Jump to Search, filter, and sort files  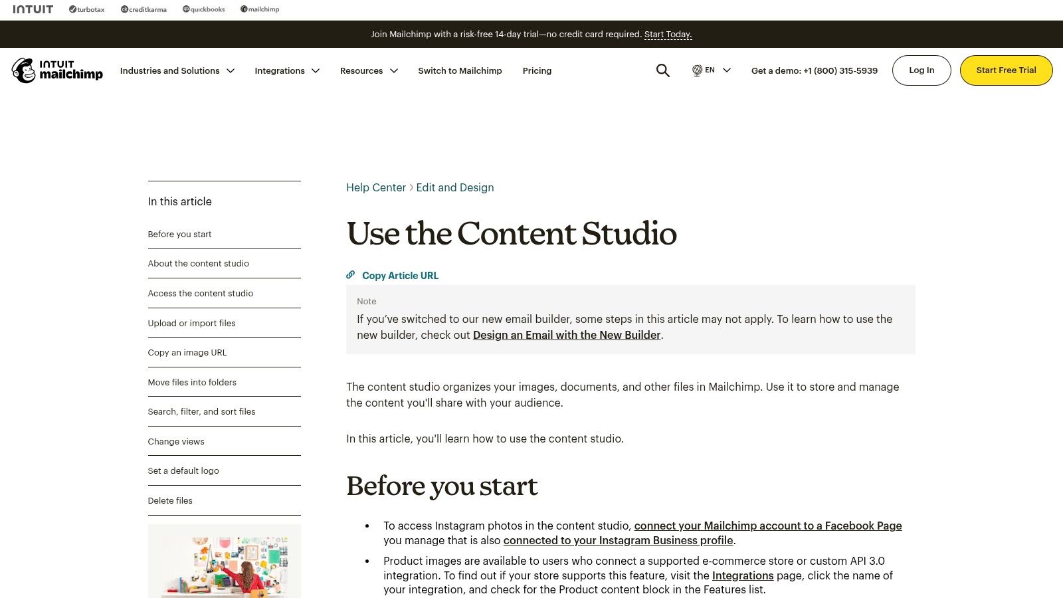(201, 411)
